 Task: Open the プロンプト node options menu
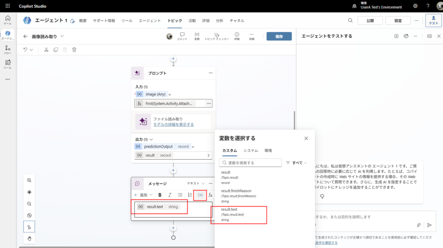pos(211,73)
